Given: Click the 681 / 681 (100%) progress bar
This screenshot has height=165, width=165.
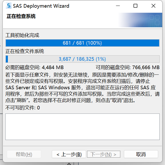Looking at the screenshot, I should tap(83, 43).
